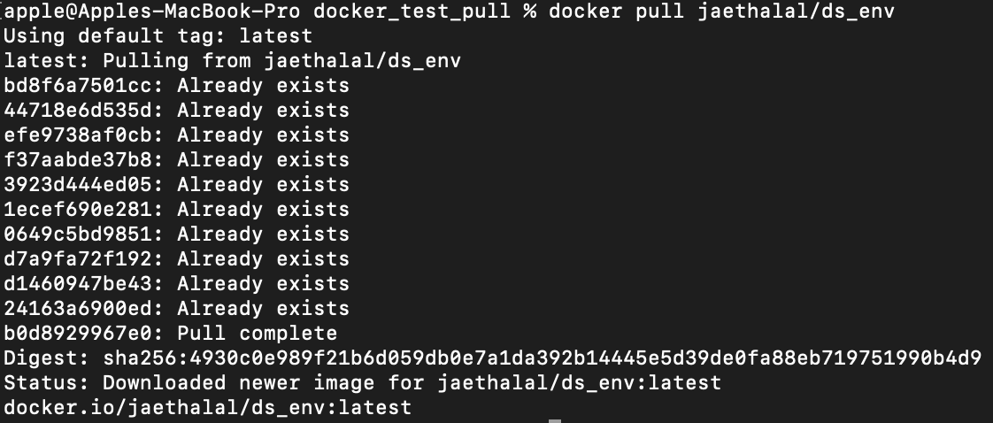The width and height of the screenshot is (993, 423).
Task: Click the docker.io/jaethalal/ds_env:latest image reference
Action: coord(208,408)
